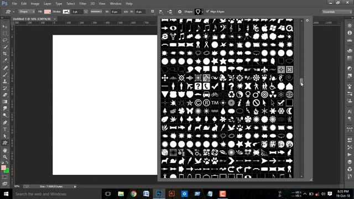This screenshot has height=199, width=354.
Task: Open the tool mode Shape dropdown
Action: [x=27, y=12]
